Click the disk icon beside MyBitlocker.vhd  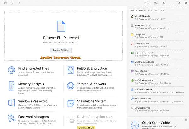pos(132,108)
